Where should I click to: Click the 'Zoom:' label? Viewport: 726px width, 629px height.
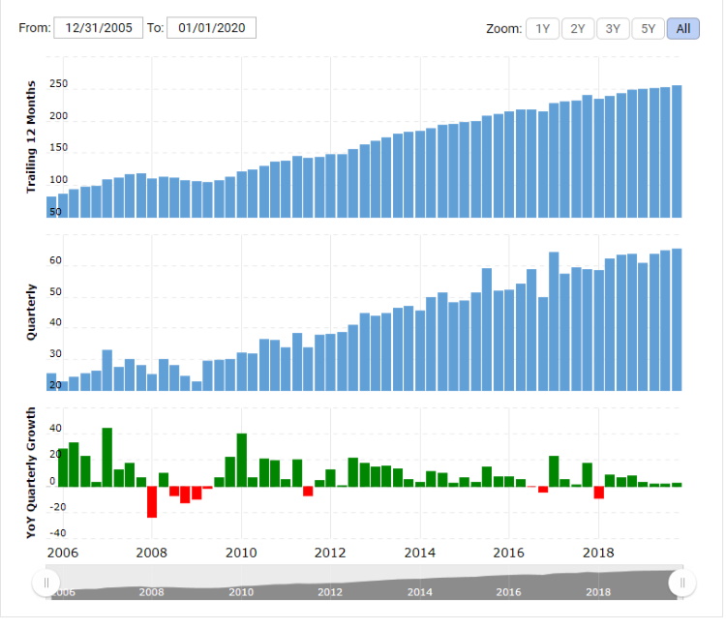503,29
